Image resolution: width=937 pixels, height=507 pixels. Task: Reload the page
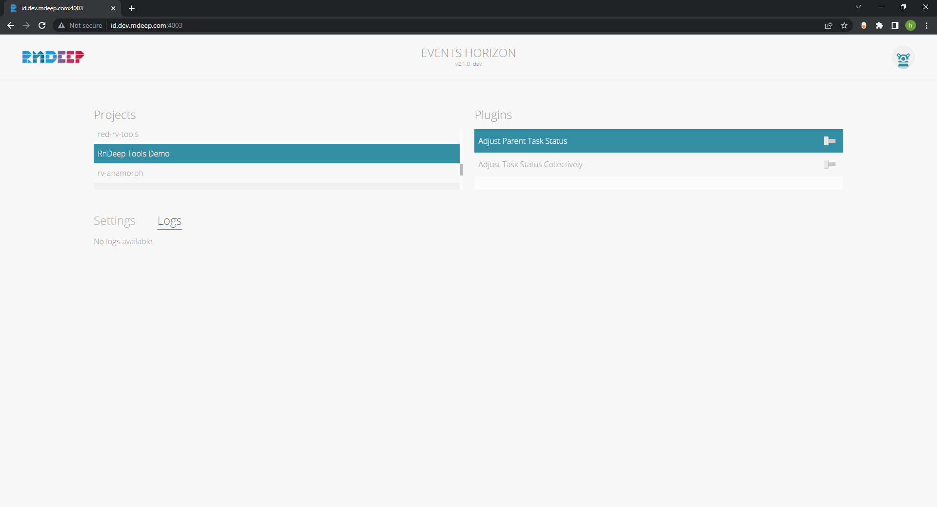coord(42,25)
